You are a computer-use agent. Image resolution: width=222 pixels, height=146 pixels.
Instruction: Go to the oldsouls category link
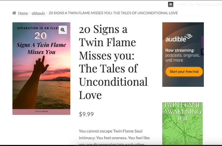click(x=38, y=13)
